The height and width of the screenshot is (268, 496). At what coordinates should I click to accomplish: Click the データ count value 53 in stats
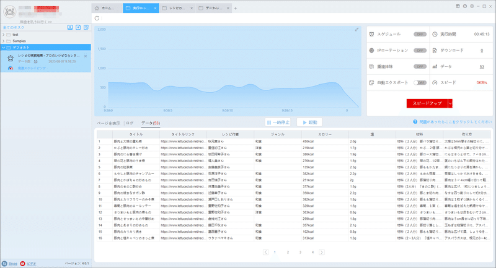pyautogui.click(x=482, y=67)
